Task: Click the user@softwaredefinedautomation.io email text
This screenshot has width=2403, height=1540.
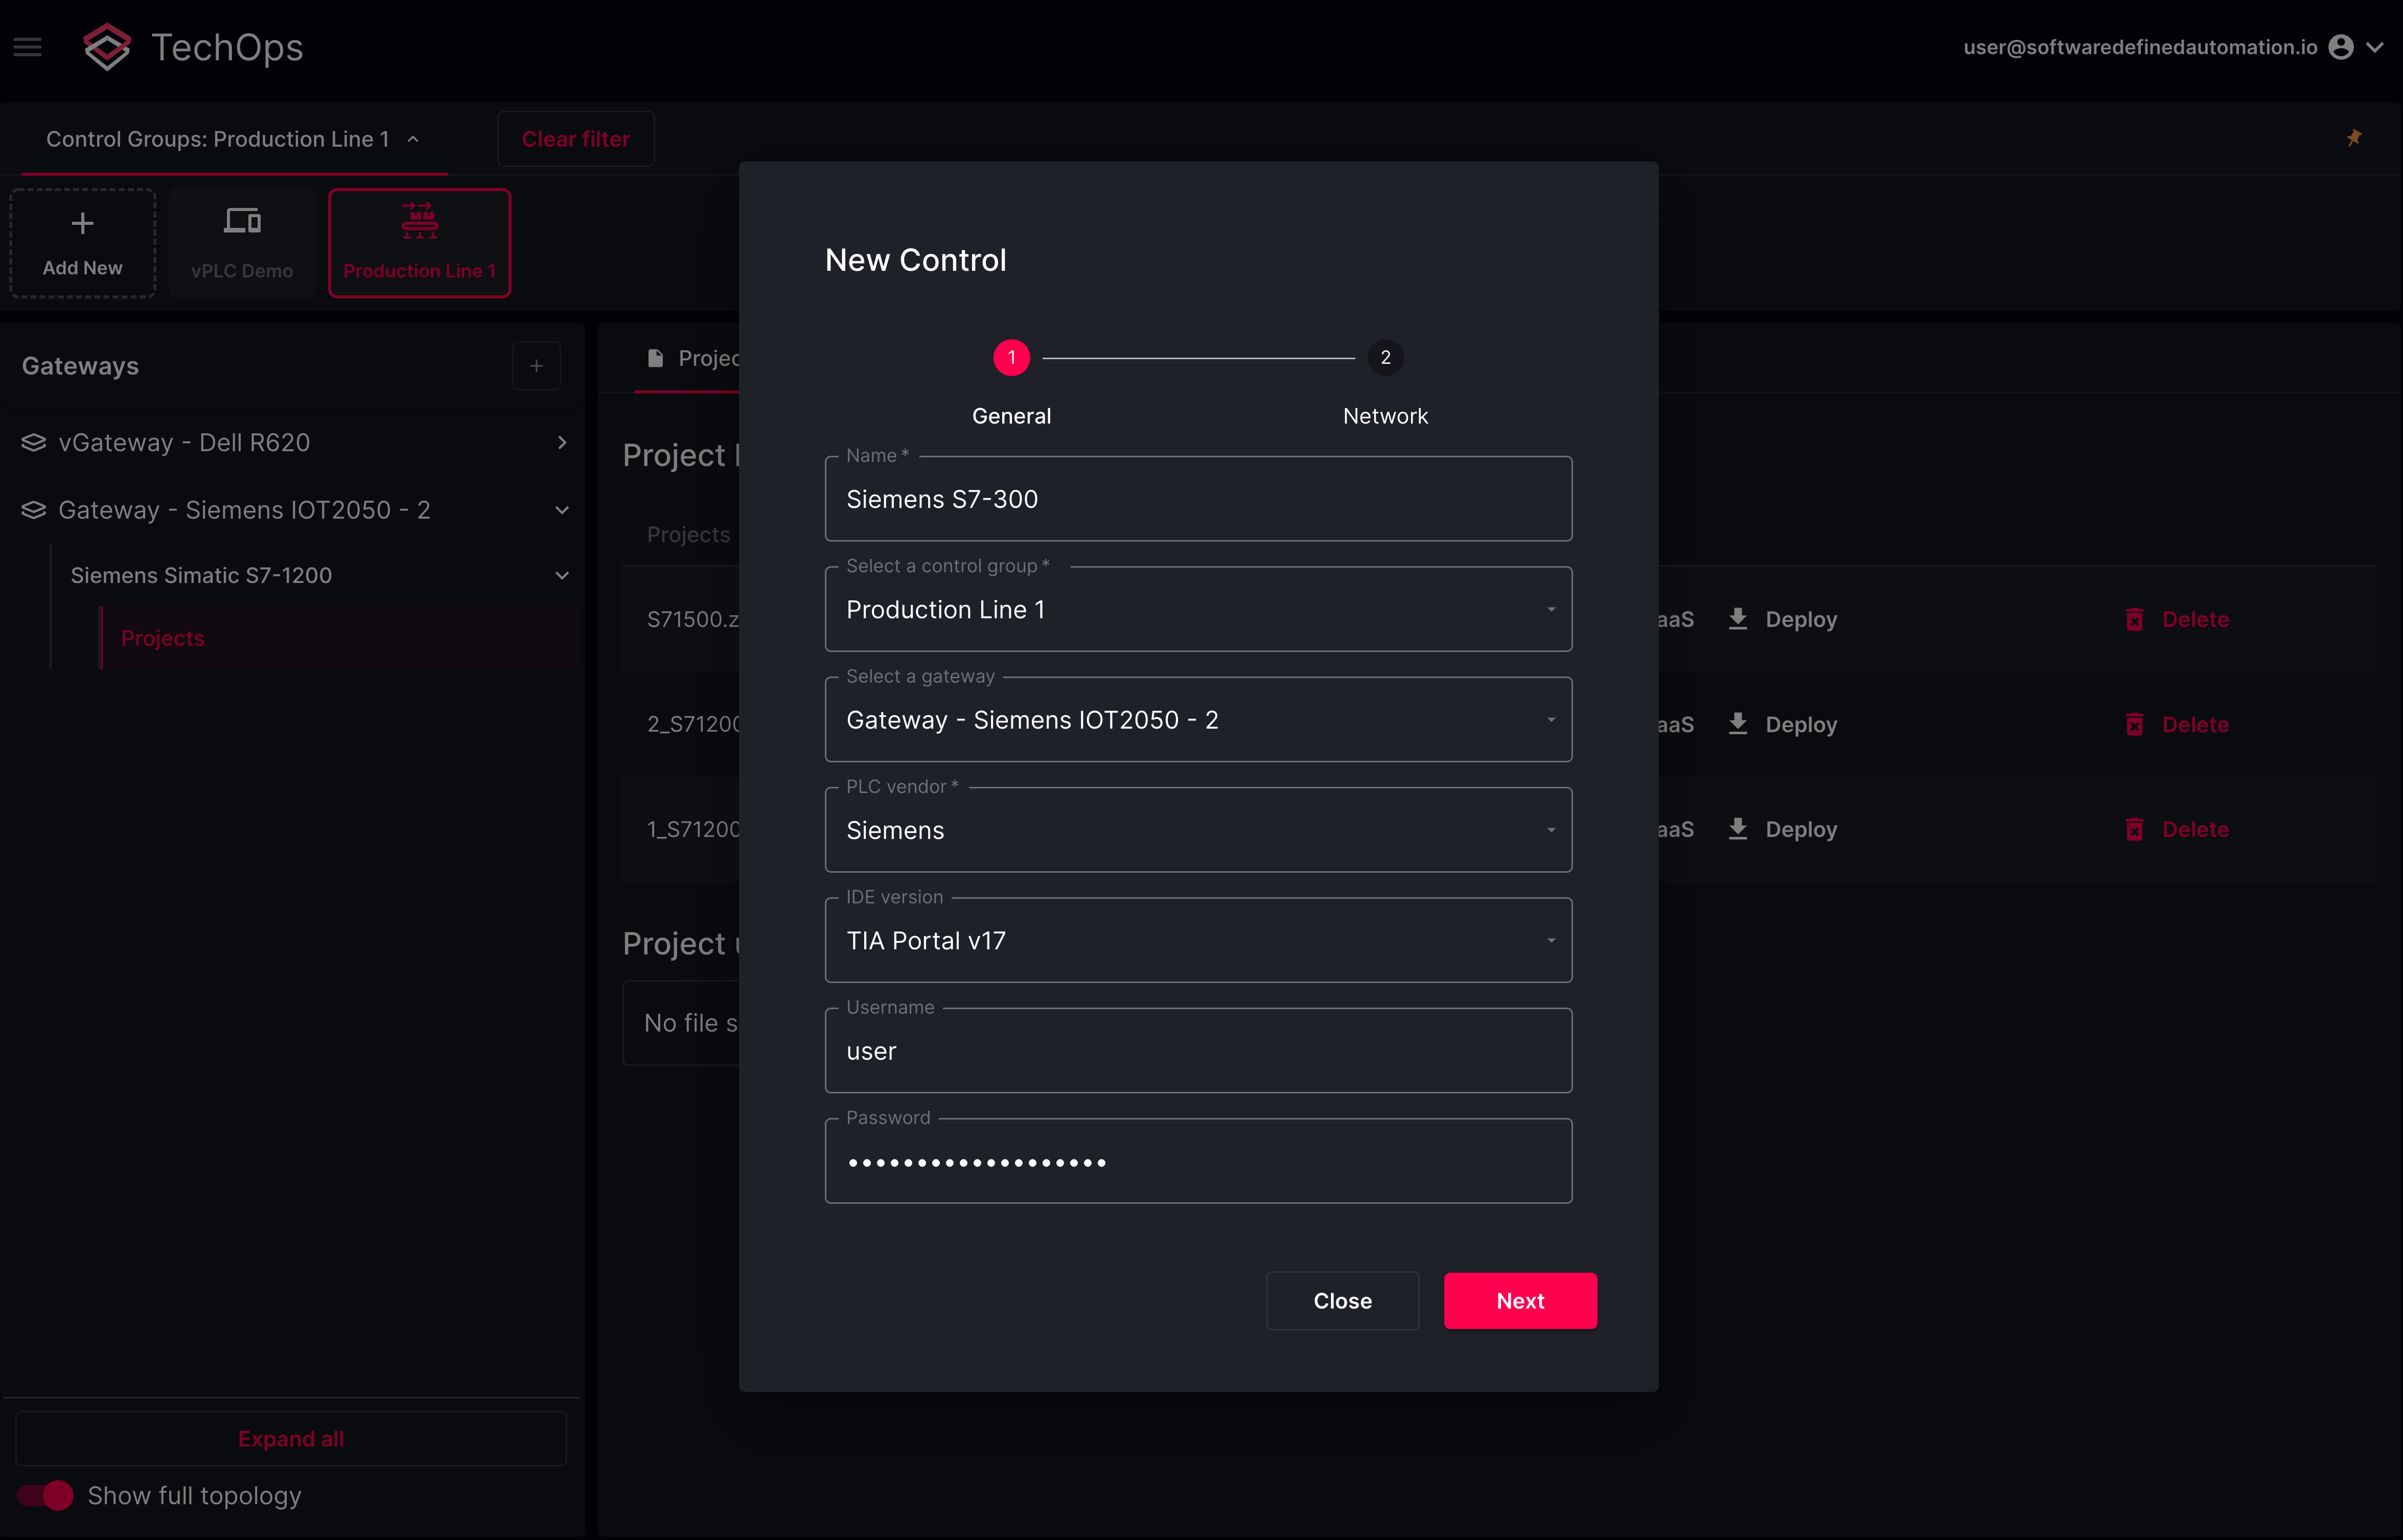Action: click(x=2140, y=47)
